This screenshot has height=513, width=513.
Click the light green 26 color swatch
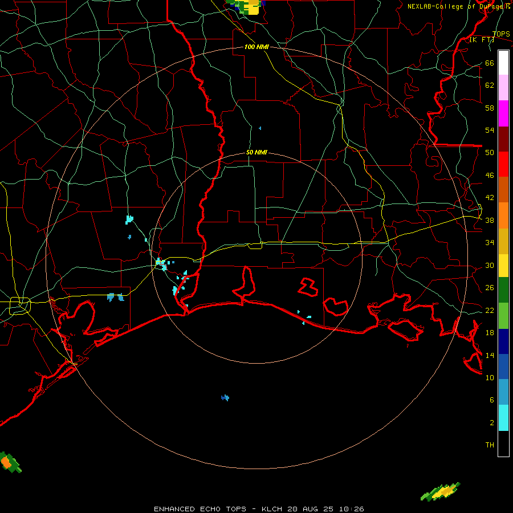pyautogui.click(x=503, y=316)
